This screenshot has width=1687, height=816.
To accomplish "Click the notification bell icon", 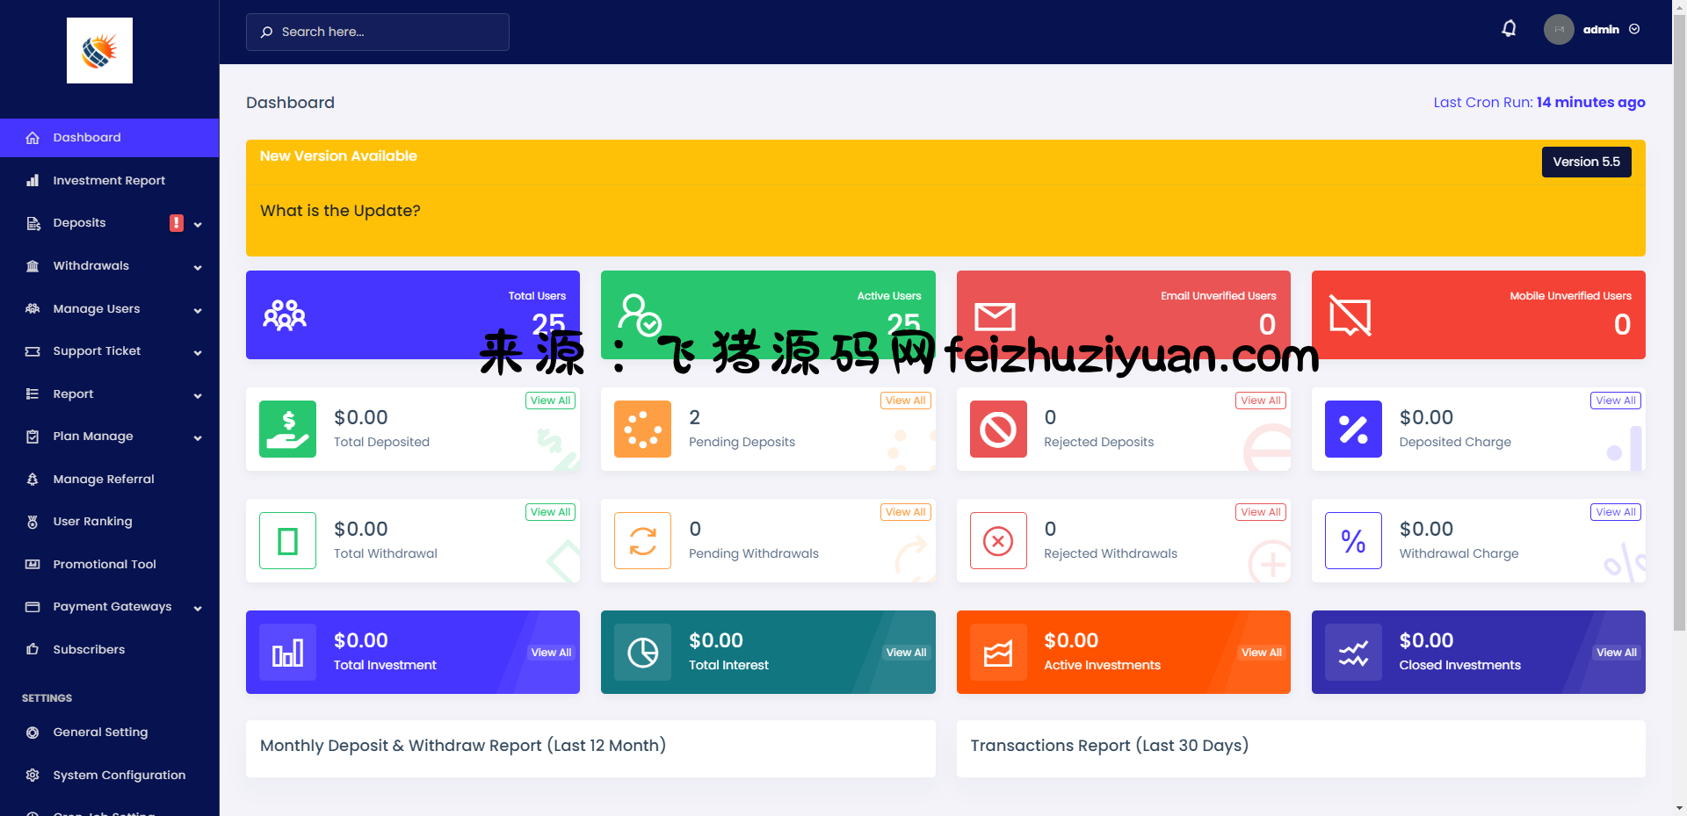I will (1509, 29).
